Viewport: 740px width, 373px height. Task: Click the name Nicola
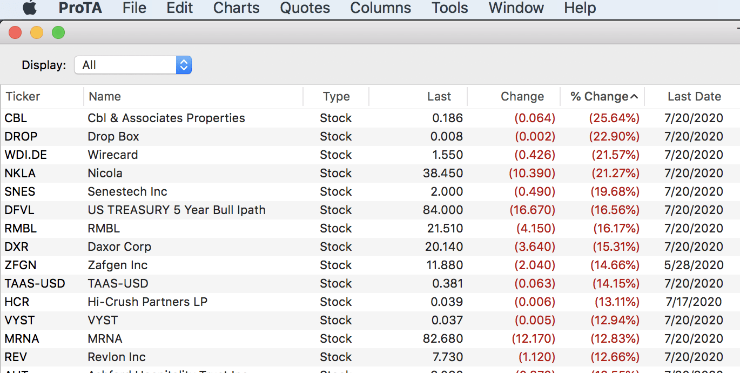[x=105, y=173]
